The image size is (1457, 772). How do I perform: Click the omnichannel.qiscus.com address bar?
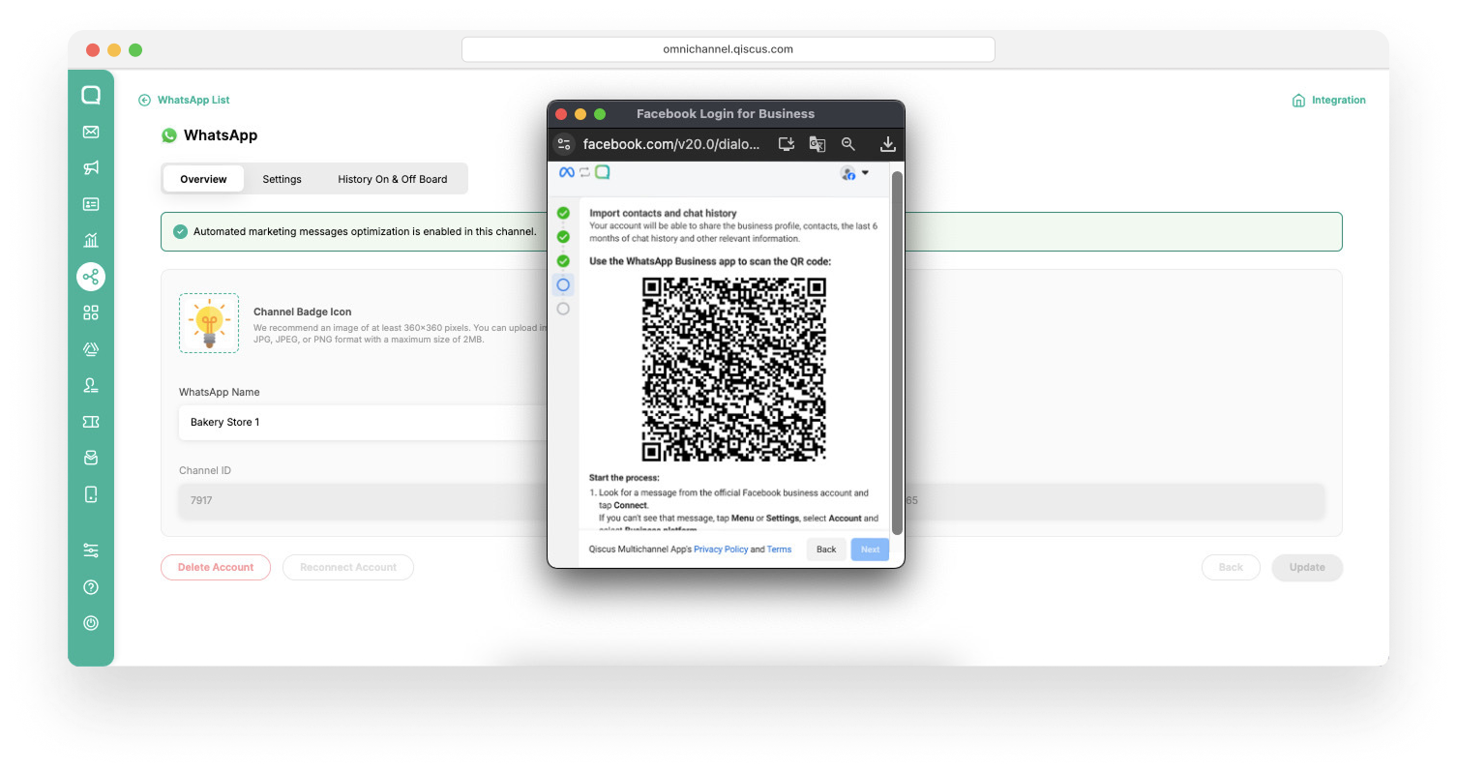[728, 49]
